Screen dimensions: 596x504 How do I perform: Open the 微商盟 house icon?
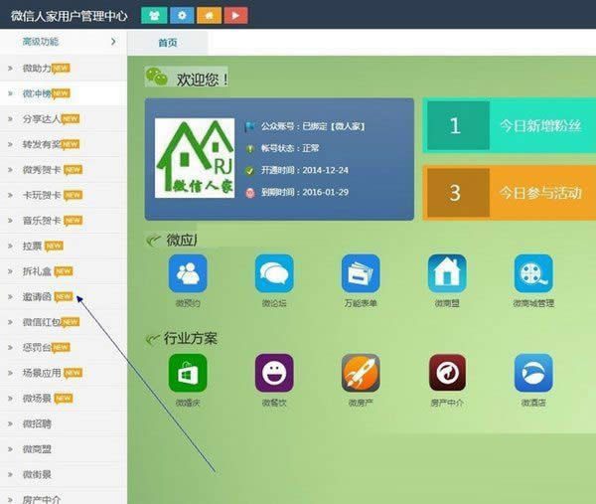(x=447, y=273)
